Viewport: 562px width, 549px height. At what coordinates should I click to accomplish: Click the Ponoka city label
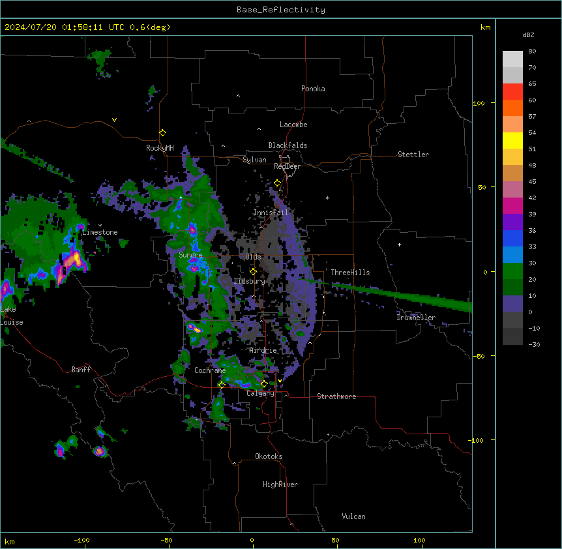(x=313, y=89)
